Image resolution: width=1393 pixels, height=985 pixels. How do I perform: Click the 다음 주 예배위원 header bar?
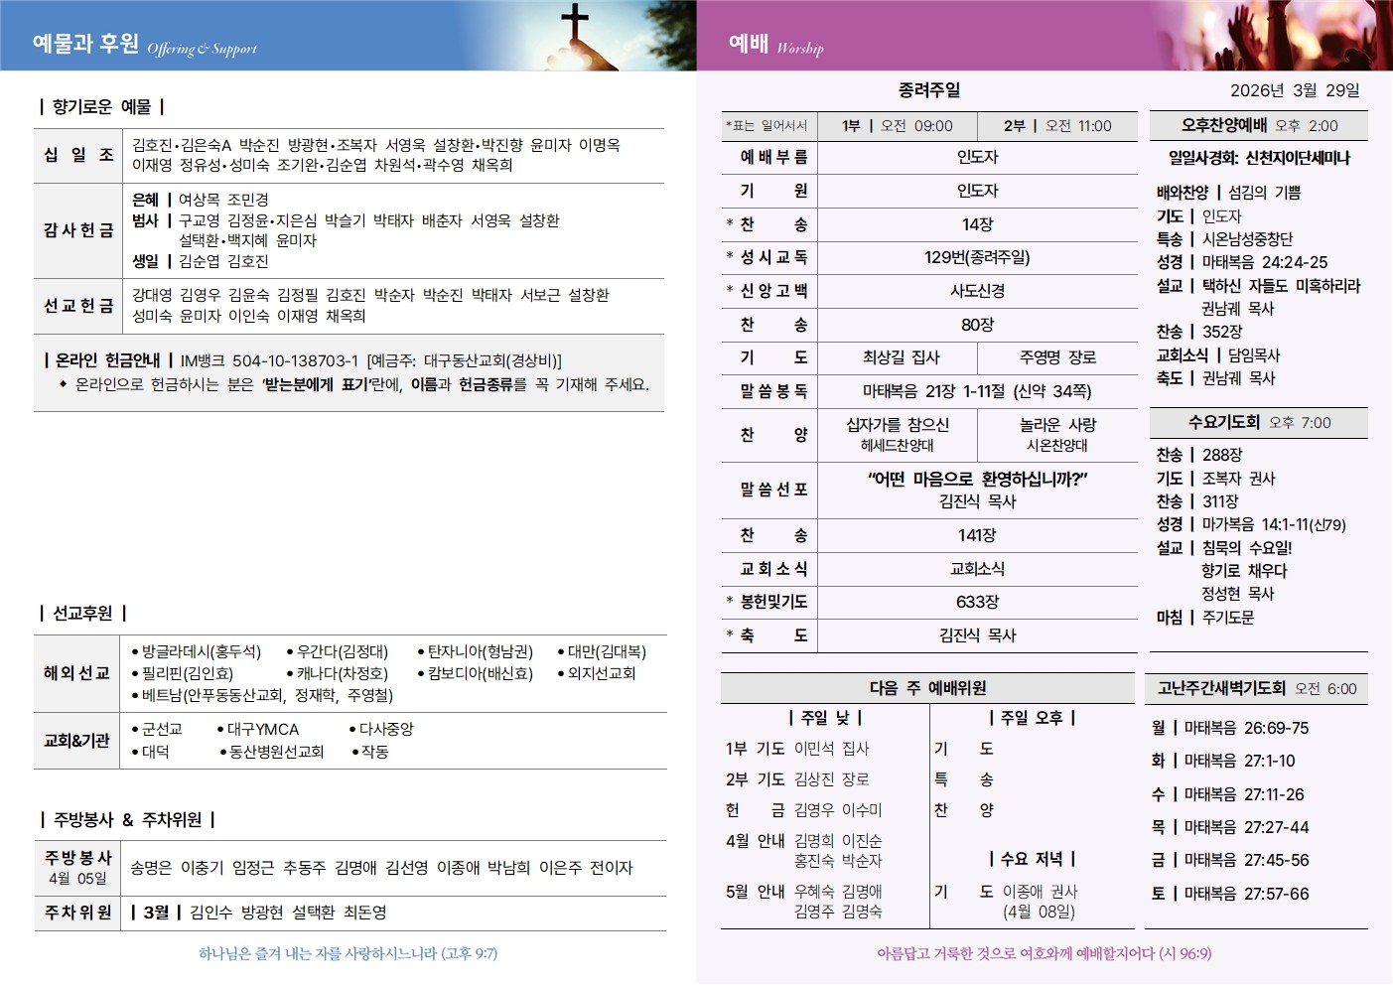click(927, 688)
